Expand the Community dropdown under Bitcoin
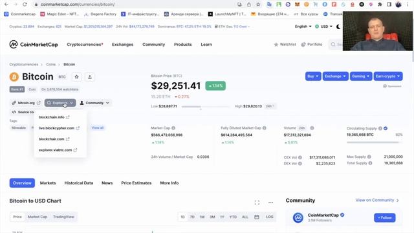The width and height of the screenshot is (414, 233). tap(94, 103)
